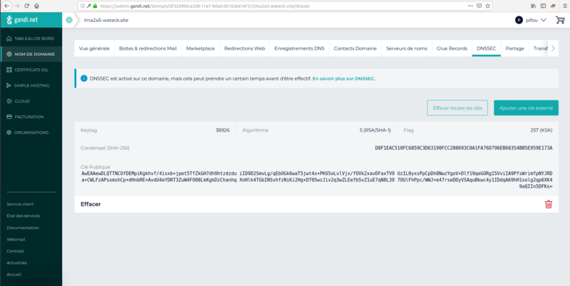
Task: Select the Vue générale tab
Action: (94, 48)
